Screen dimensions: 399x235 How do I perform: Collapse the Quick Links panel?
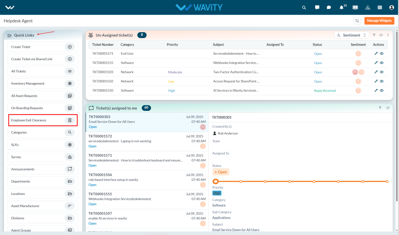pos(9,35)
